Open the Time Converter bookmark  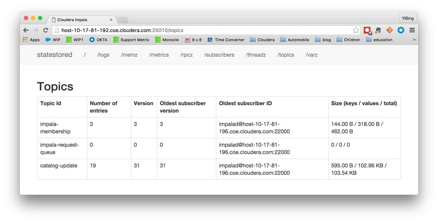[x=226, y=40]
